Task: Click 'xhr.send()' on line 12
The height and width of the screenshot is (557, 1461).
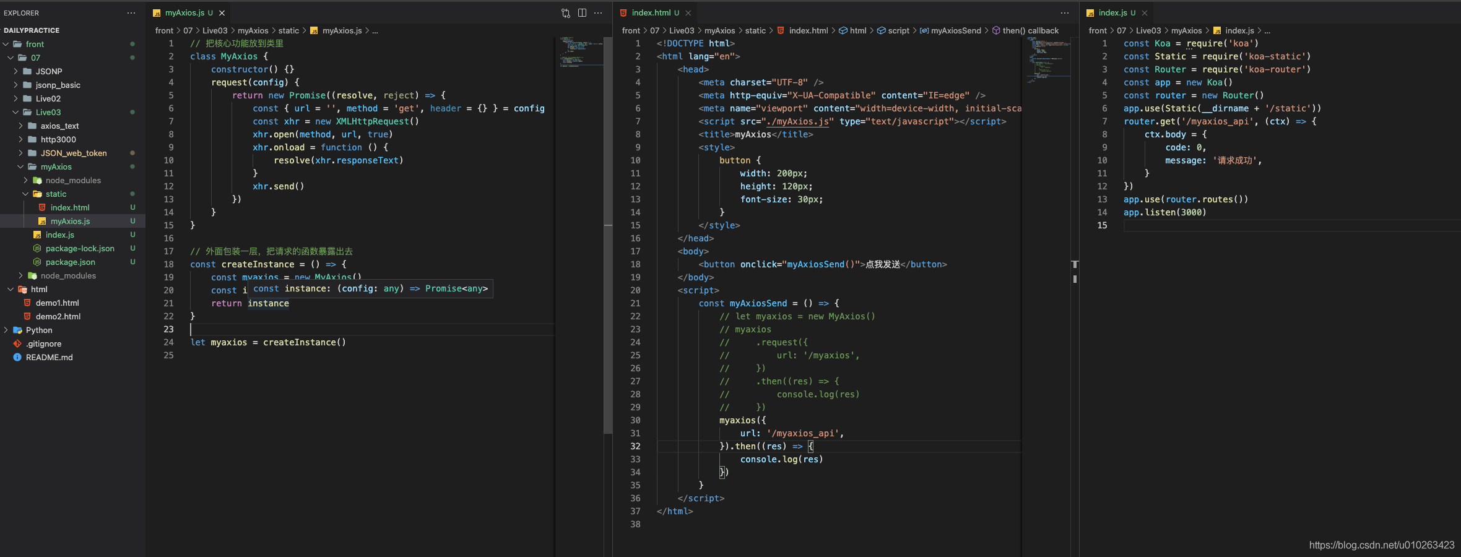Action: [278, 186]
